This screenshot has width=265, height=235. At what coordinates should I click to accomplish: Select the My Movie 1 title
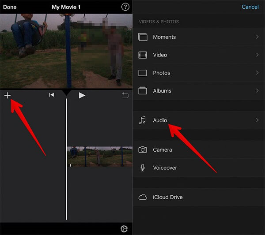tap(66, 7)
